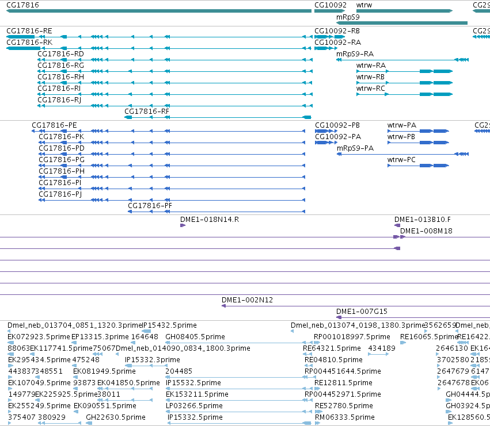Open protein CG10092-PA

tap(338, 137)
